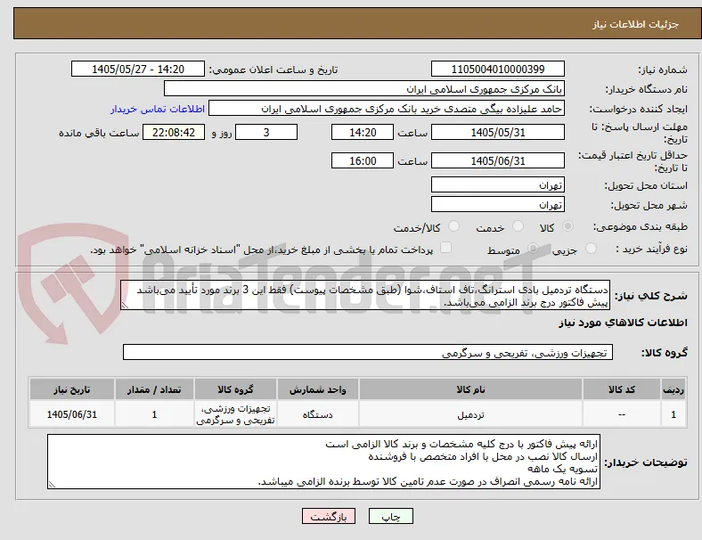Click the توضیحات خریدار text area
This screenshot has width=702, height=540.
(323, 462)
